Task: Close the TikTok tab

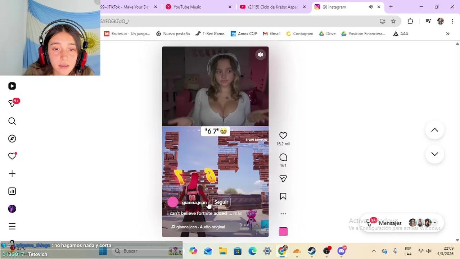Action: point(155,7)
